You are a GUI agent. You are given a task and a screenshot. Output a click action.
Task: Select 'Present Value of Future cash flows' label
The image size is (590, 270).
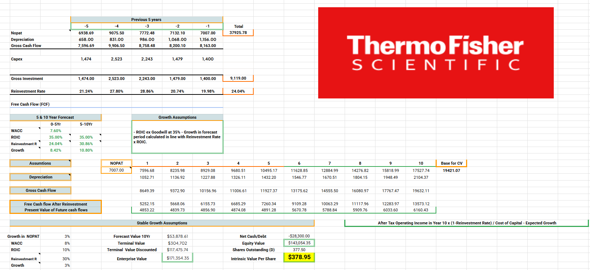56,210
